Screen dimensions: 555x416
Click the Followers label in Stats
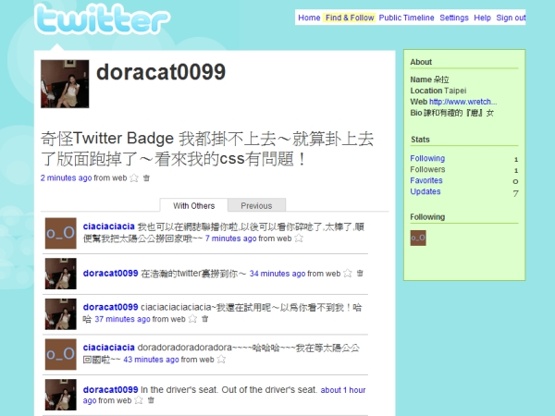(427, 169)
